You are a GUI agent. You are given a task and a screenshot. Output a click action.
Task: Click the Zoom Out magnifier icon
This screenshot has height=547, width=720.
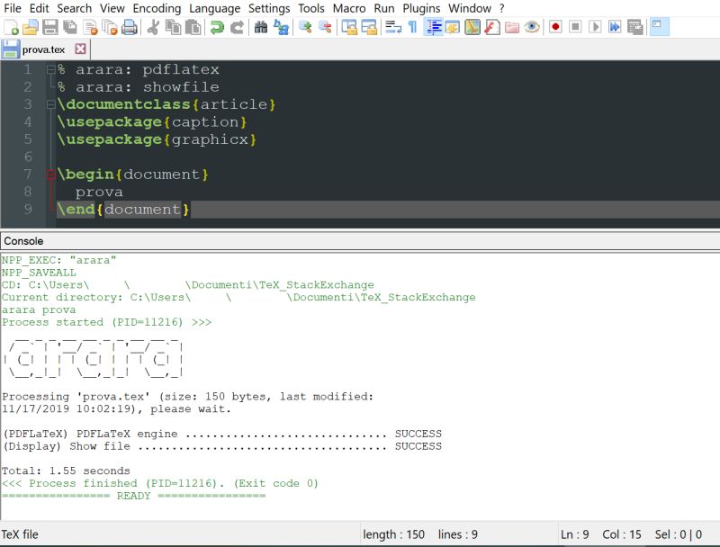click(x=325, y=27)
